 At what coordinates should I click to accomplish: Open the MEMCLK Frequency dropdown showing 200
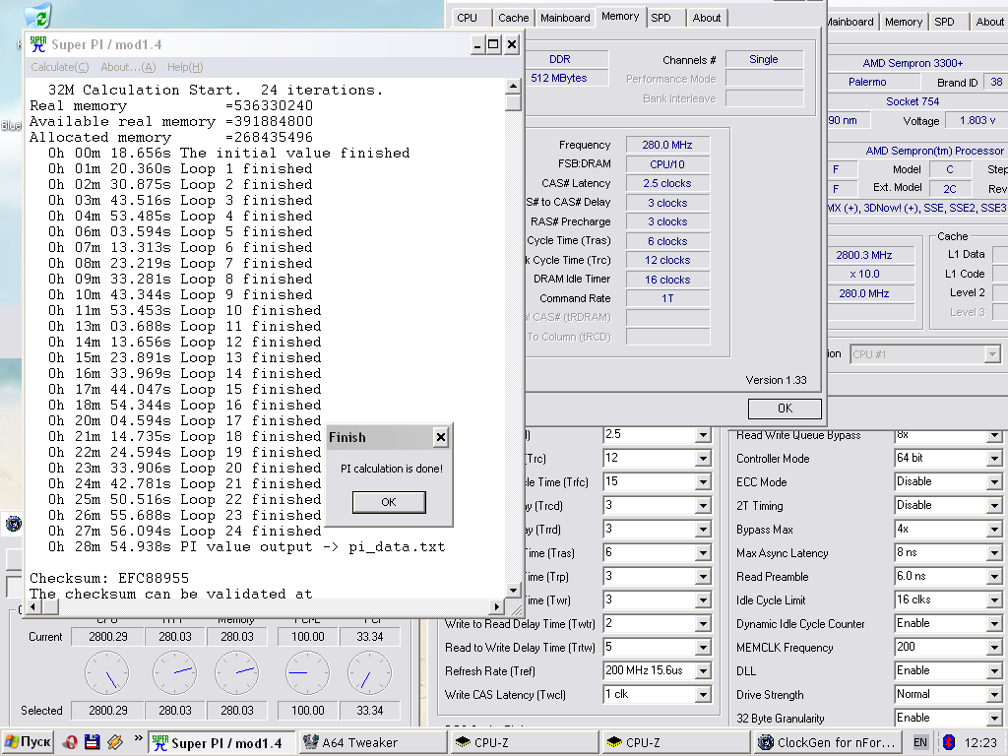coord(994,648)
